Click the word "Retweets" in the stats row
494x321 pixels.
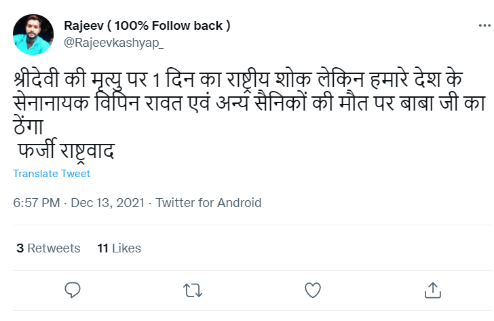[x=54, y=248]
